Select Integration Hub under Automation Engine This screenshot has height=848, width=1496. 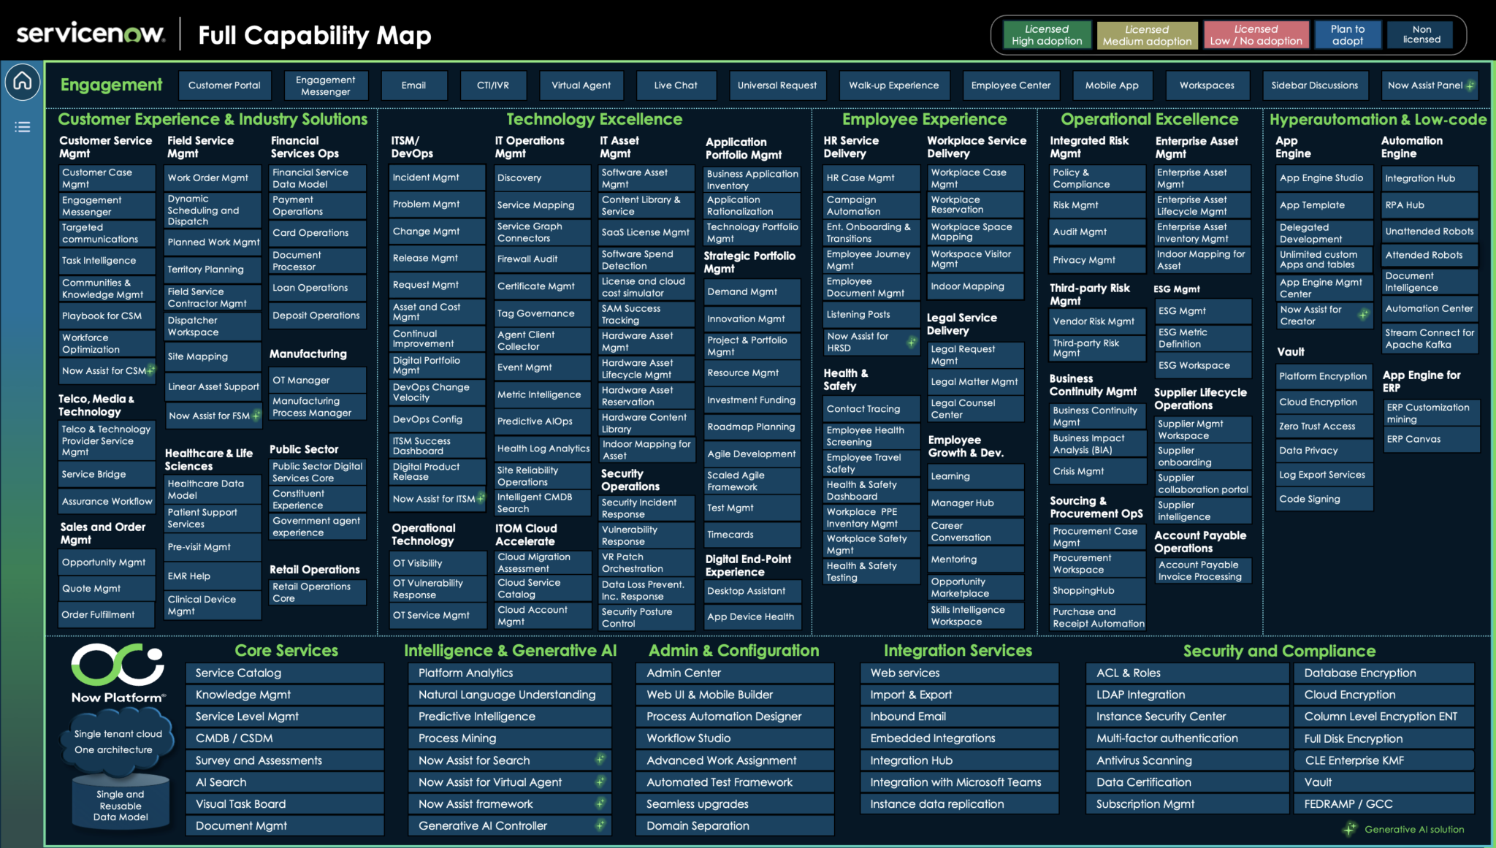pos(1430,178)
